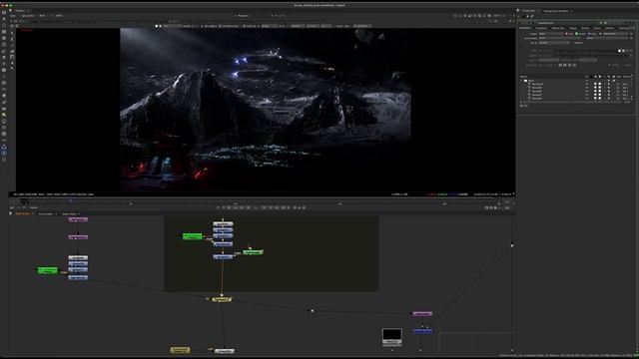639x359 pixels.
Task: Click the play forward button in viewer
Action: 276,207
